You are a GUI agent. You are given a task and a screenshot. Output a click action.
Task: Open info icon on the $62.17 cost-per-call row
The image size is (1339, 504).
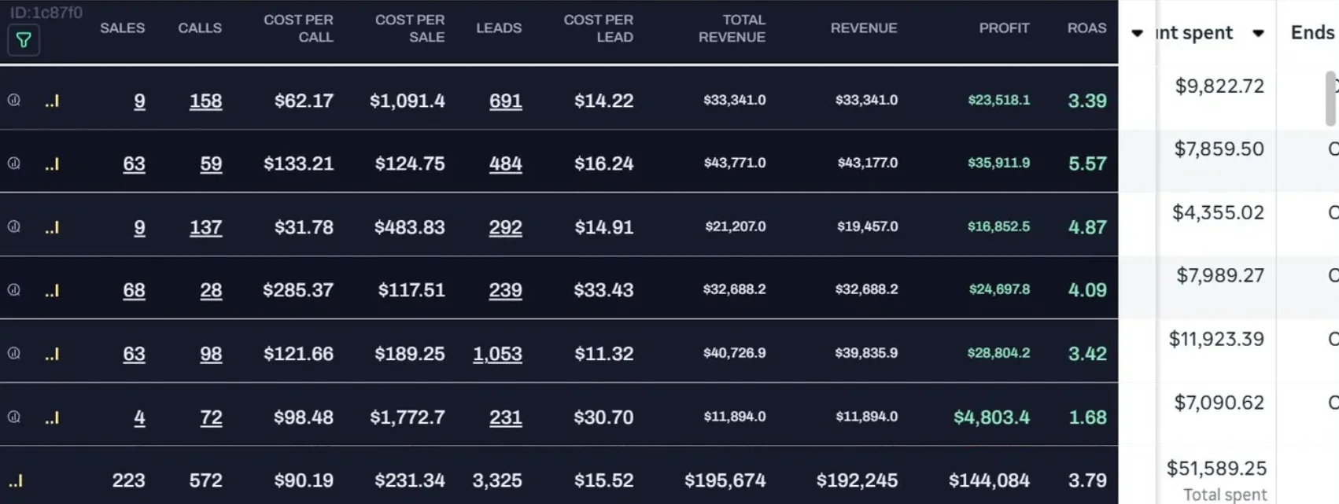(14, 100)
